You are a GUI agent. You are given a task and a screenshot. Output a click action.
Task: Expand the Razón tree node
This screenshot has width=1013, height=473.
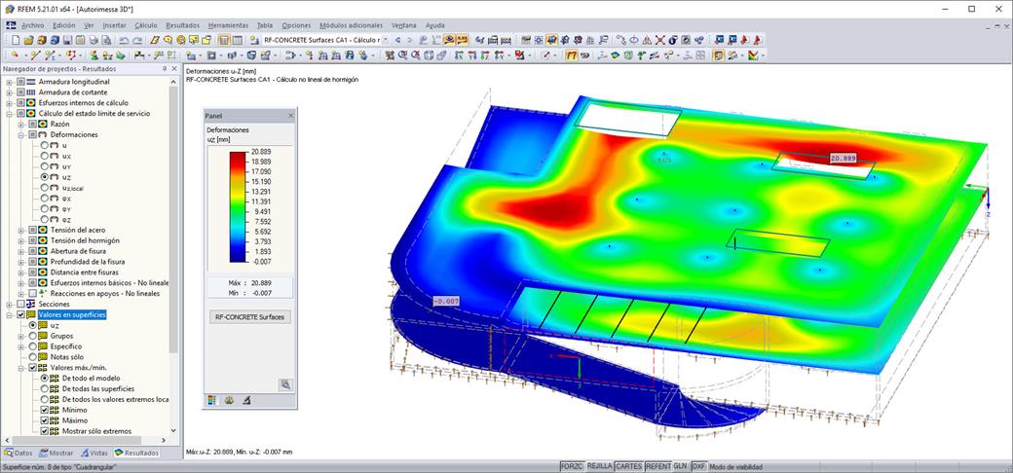pyautogui.click(x=21, y=124)
